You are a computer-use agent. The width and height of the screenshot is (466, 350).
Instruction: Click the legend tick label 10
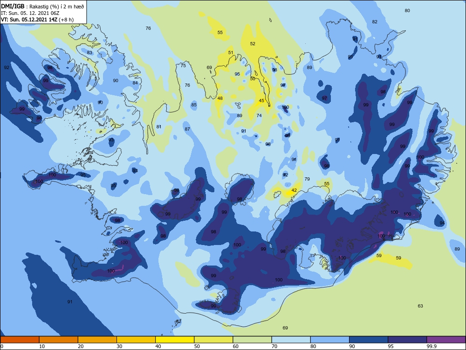point(42,346)
